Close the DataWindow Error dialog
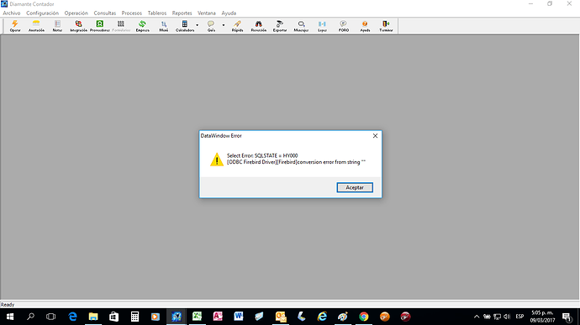The image size is (580, 325). pyautogui.click(x=375, y=136)
